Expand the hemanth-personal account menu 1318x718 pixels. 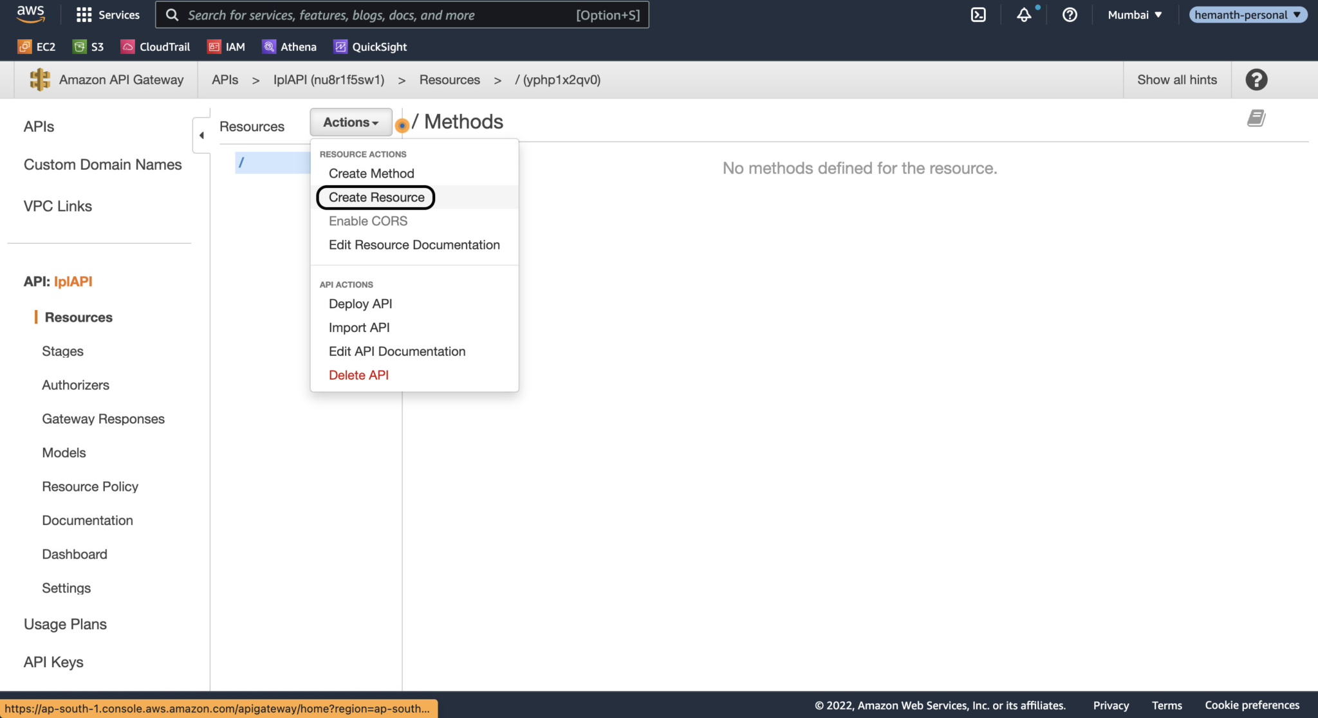click(1247, 14)
